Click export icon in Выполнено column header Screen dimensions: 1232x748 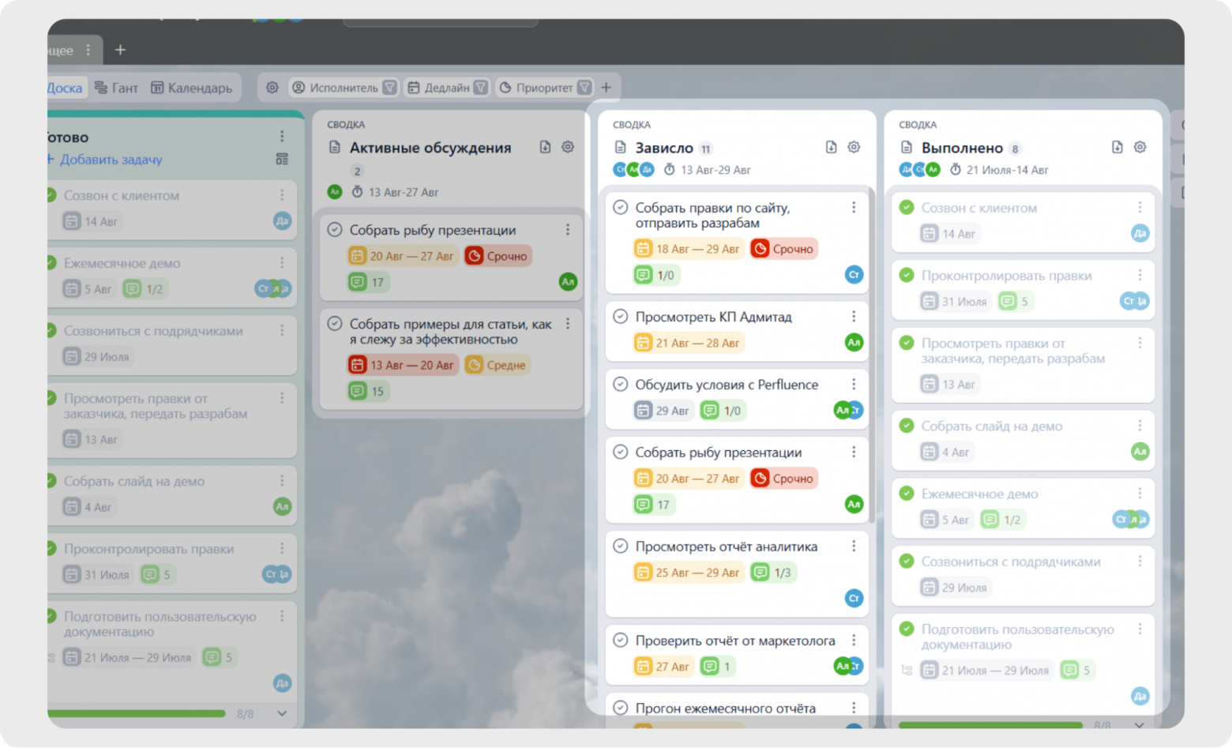1117,147
